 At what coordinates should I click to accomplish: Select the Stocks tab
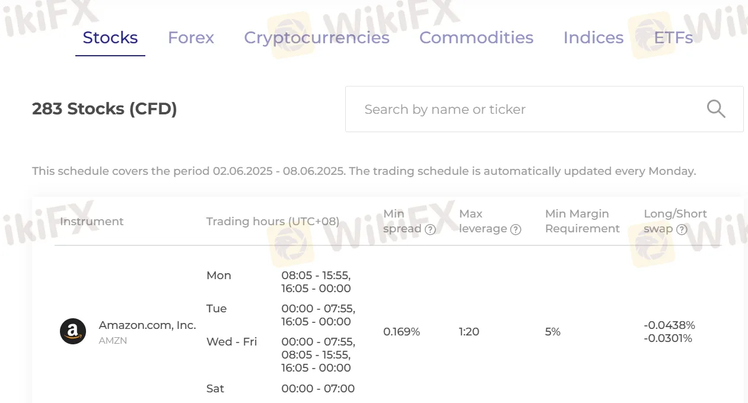pos(110,38)
